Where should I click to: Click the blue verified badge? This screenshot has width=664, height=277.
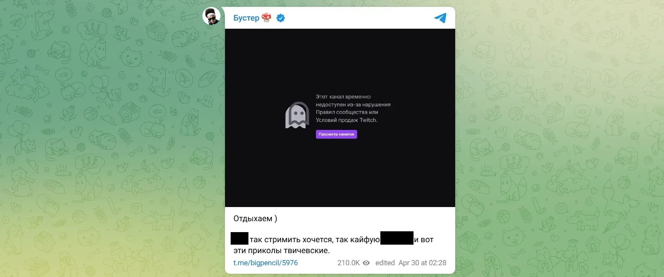pyautogui.click(x=280, y=18)
